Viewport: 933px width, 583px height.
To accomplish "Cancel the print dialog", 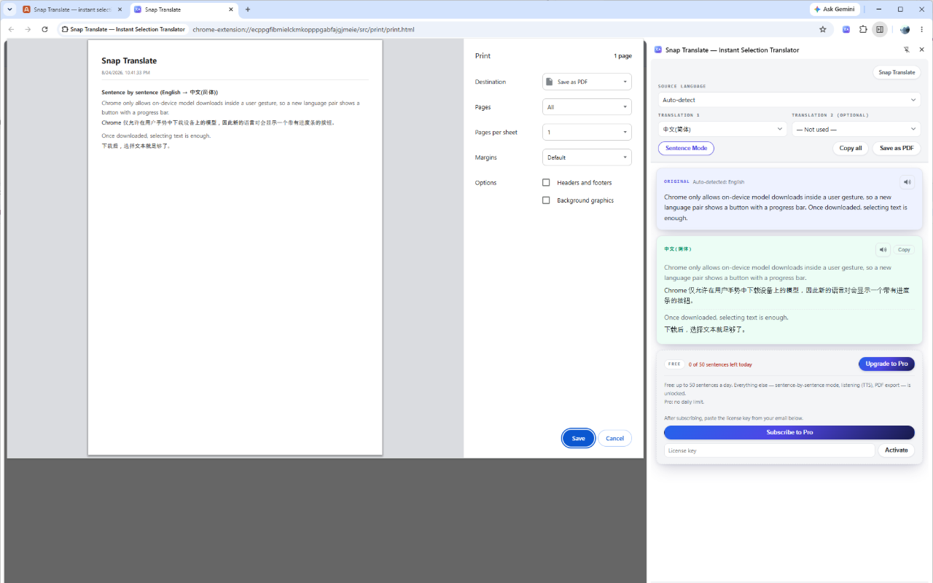I will click(x=614, y=438).
